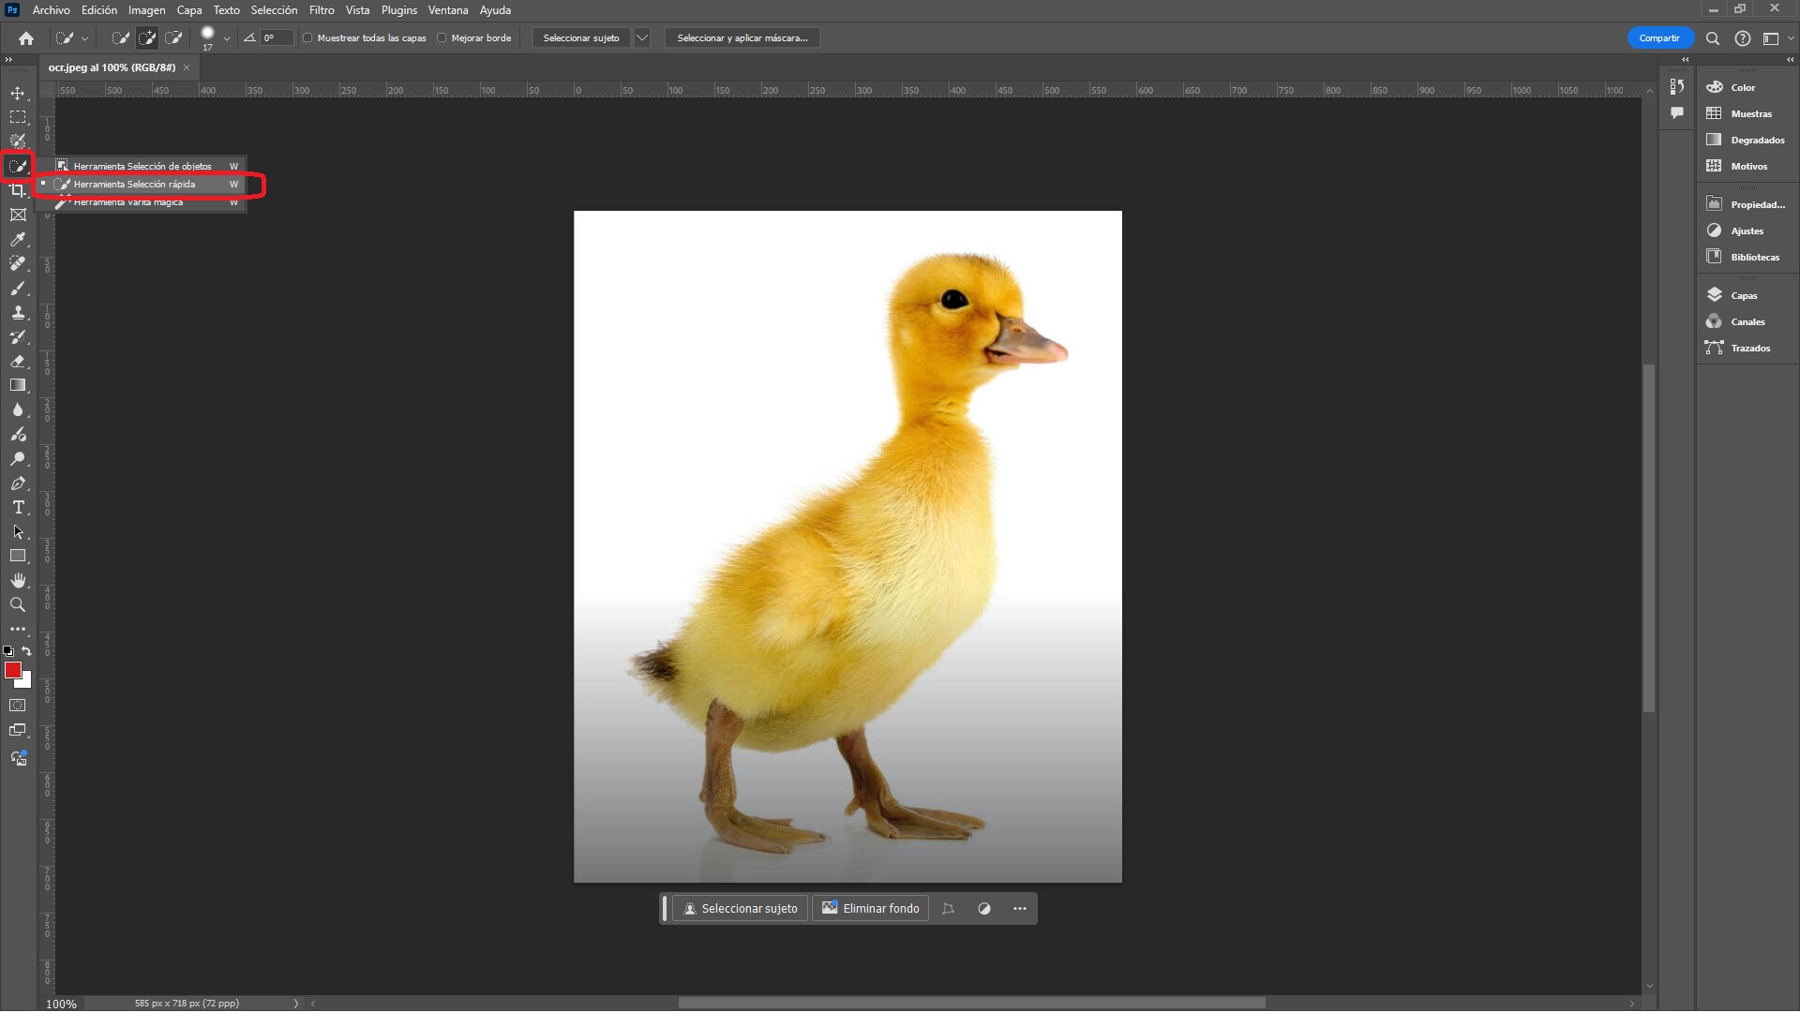The height and width of the screenshot is (1012, 1800).
Task: Open the Capas panel
Action: pyautogui.click(x=1745, y=295)
